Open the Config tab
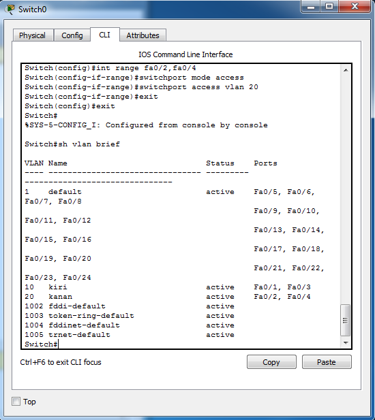Image resolution: width=375 pixels, height=420 pixels. (x=72, y=35)
